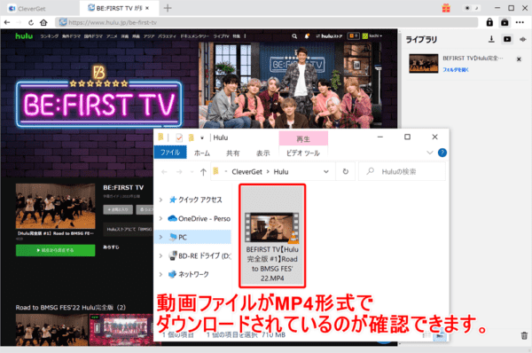The image size is (532, 353).
Task: Go to the home page icon
Action: coord(43,22)
